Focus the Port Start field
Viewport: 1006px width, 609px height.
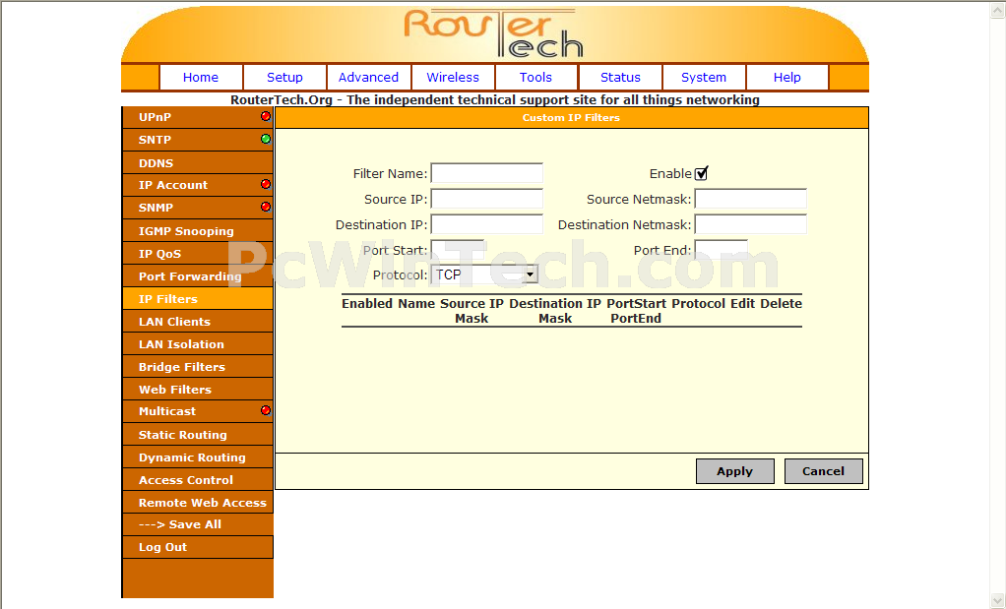tap(458, 250)
